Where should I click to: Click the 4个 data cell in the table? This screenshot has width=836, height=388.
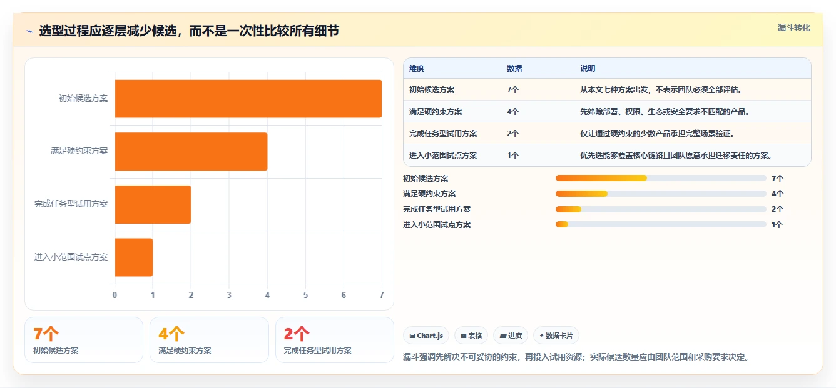(512, 112)
